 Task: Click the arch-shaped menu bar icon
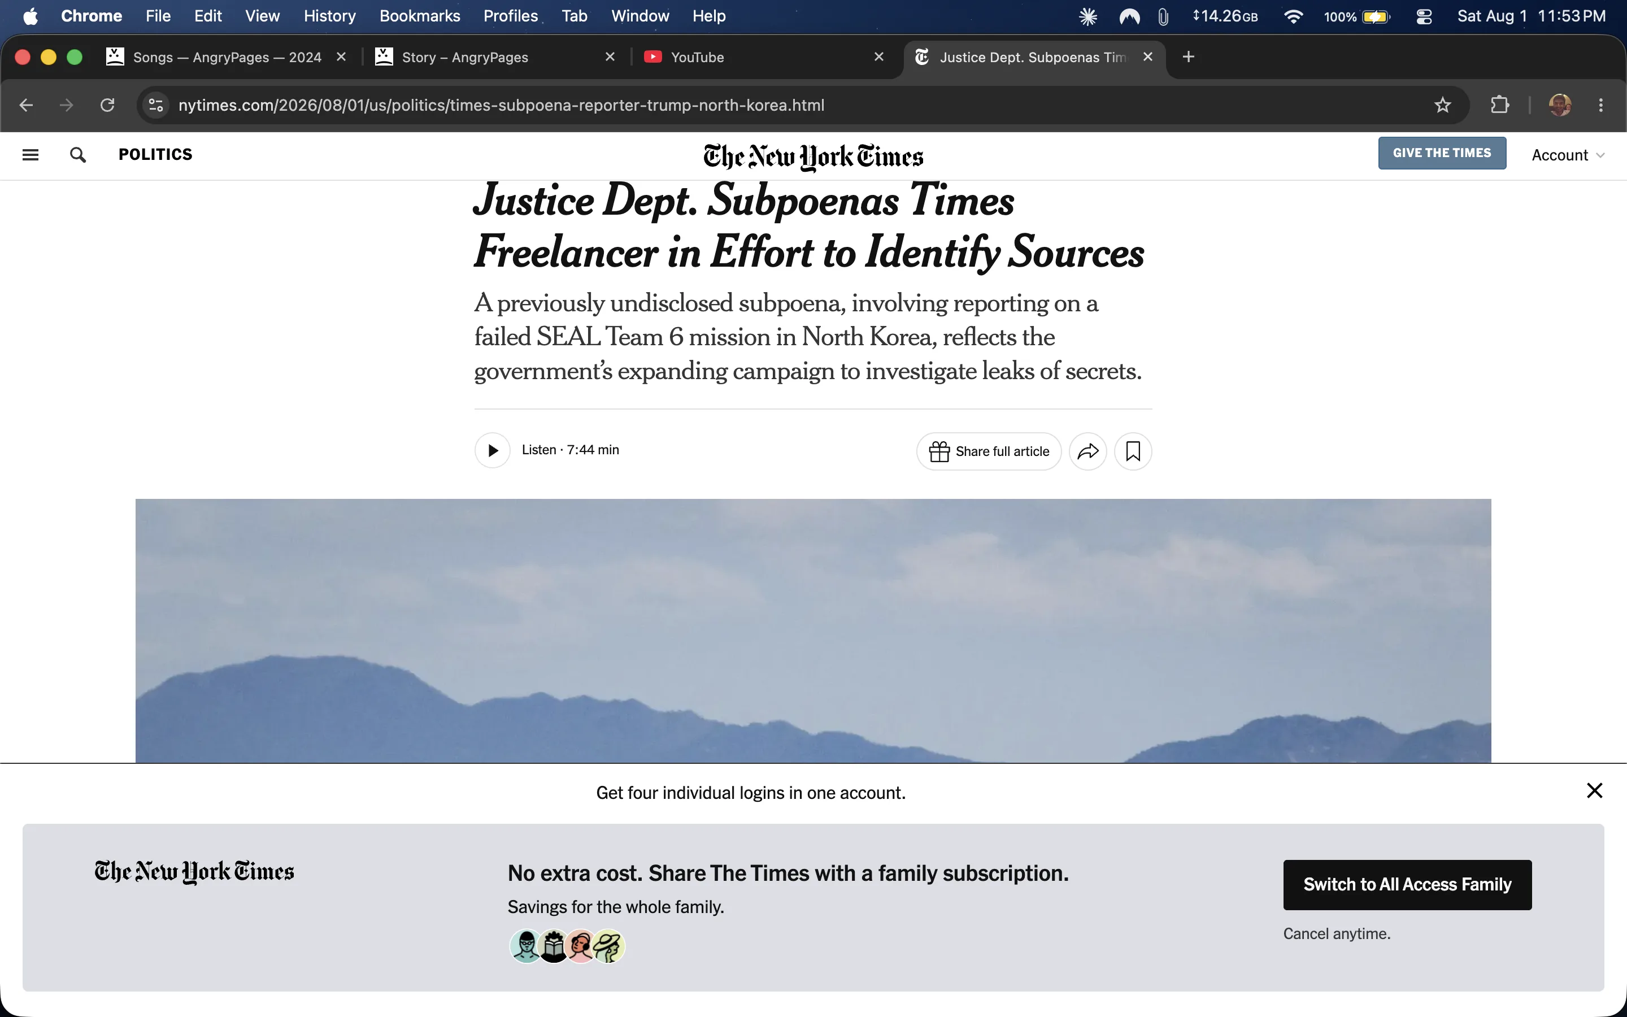coord(1129,17)
